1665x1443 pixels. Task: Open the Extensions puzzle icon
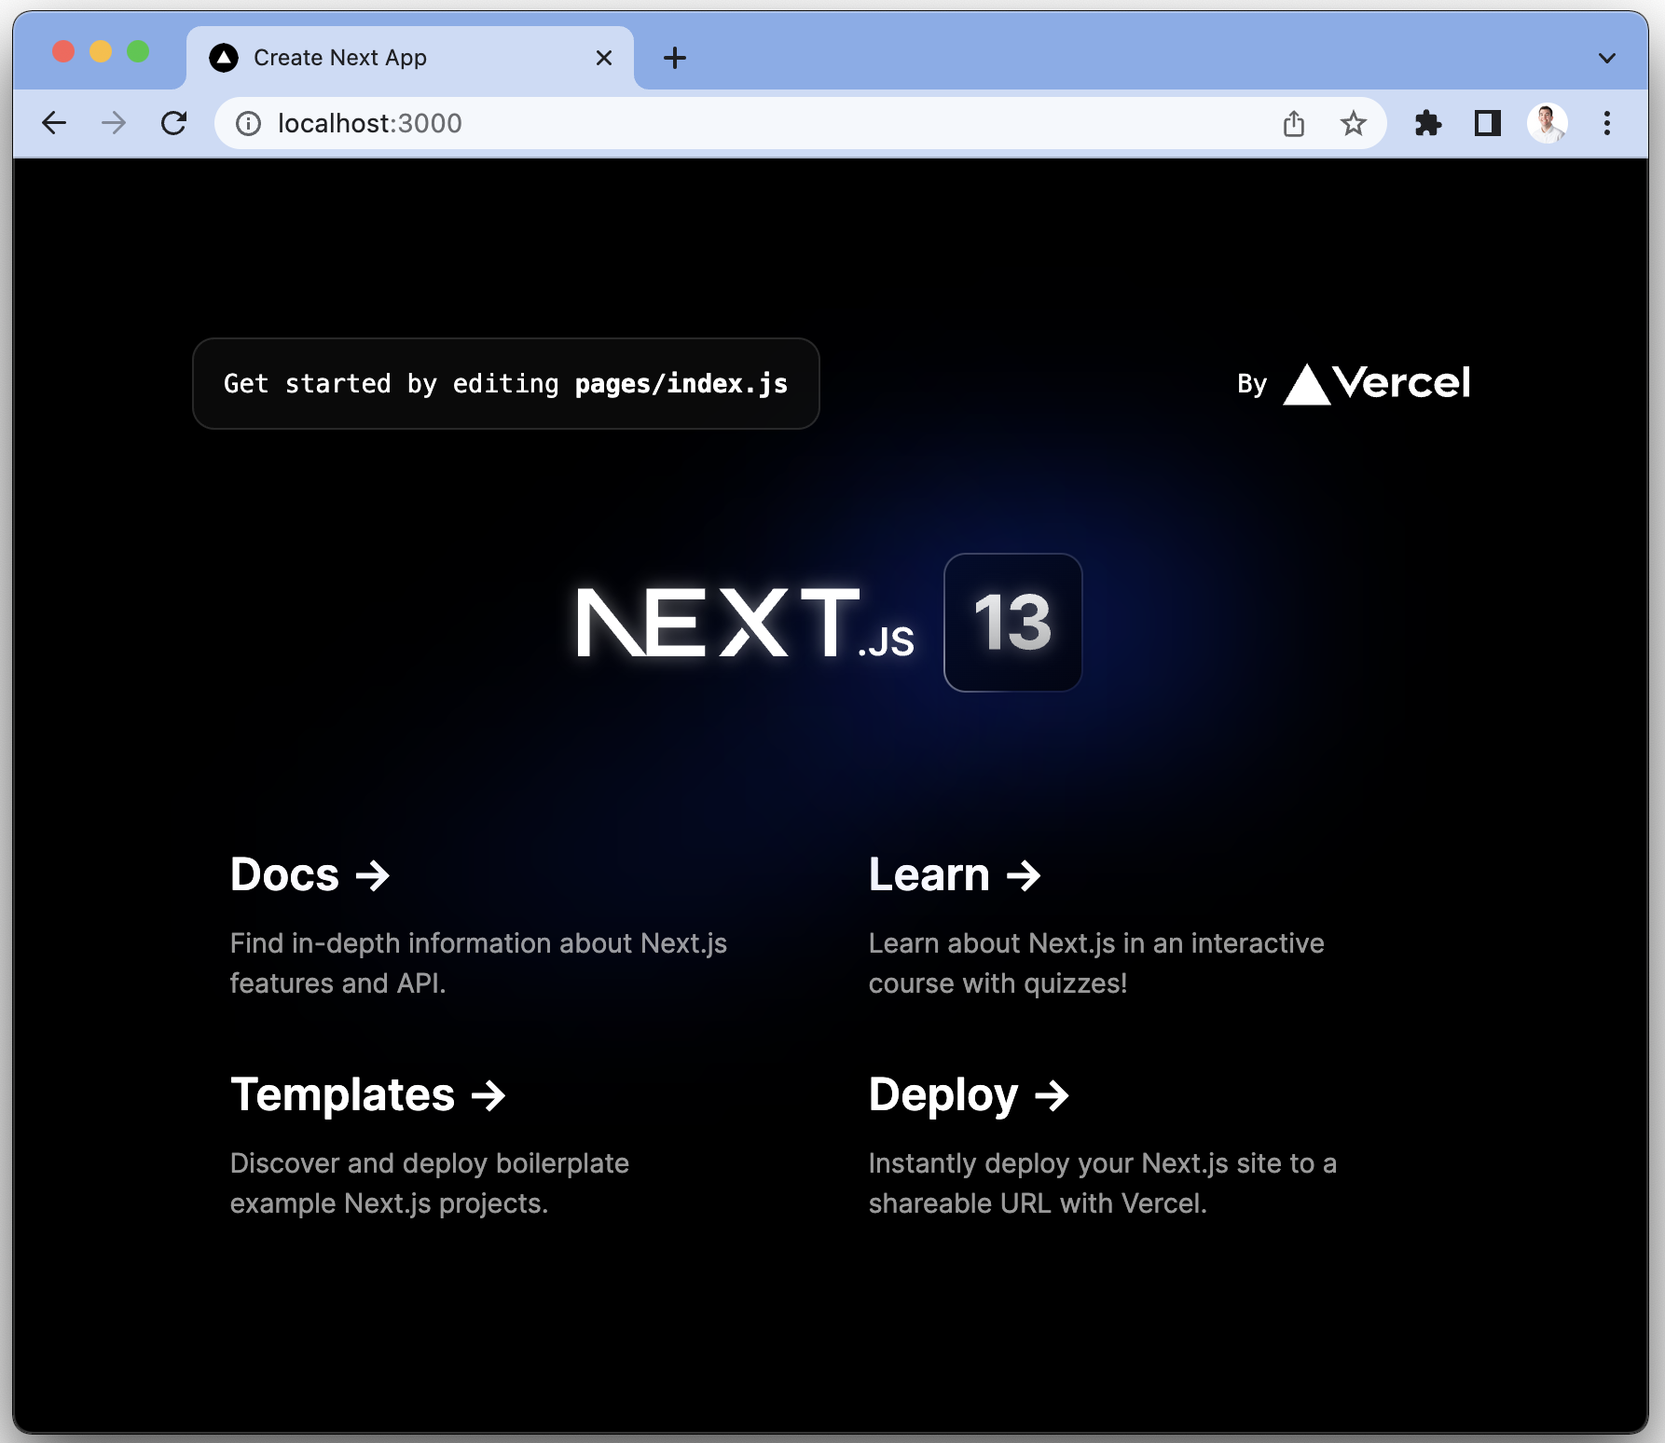pos(1427,123)
